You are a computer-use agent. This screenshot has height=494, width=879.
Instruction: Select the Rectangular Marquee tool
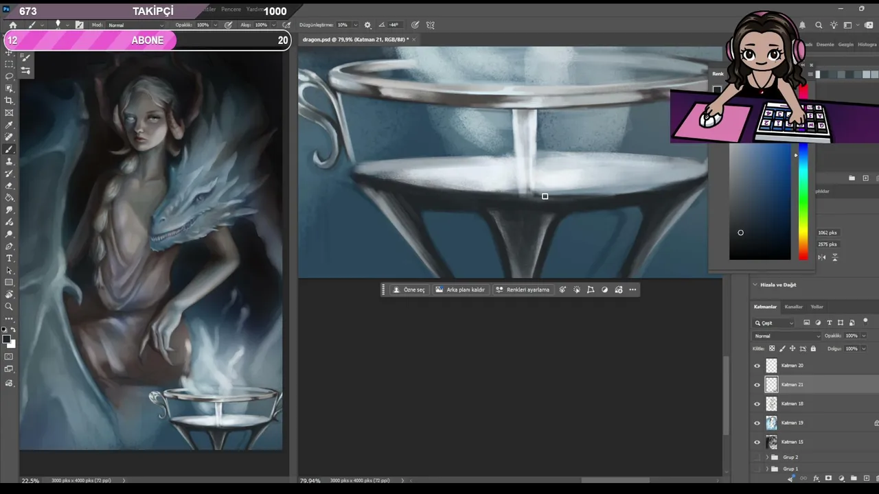9,64
